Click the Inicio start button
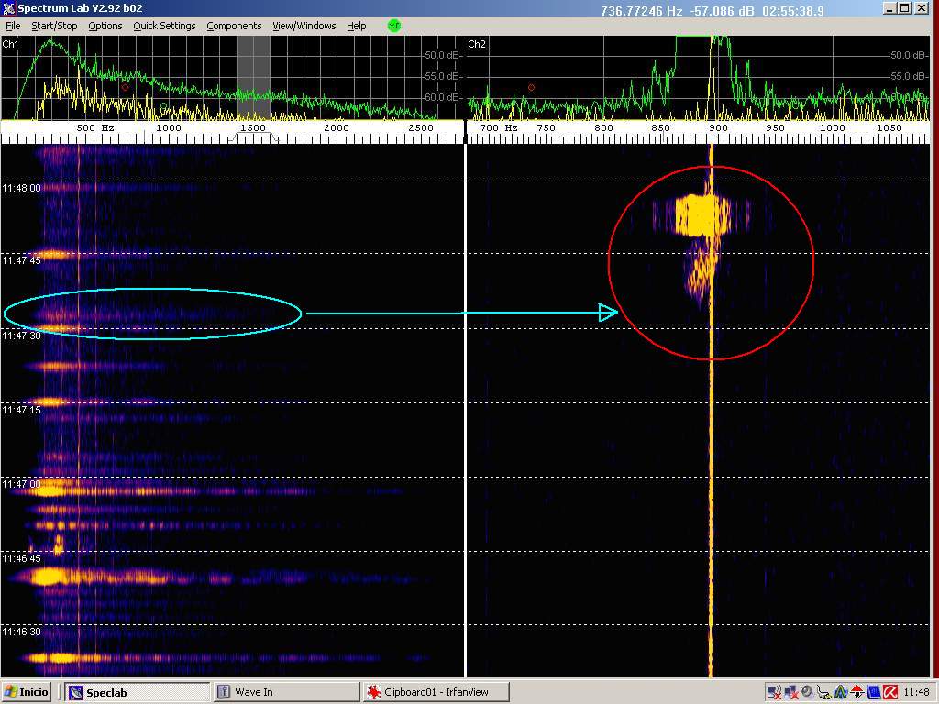 coord(27,692)
